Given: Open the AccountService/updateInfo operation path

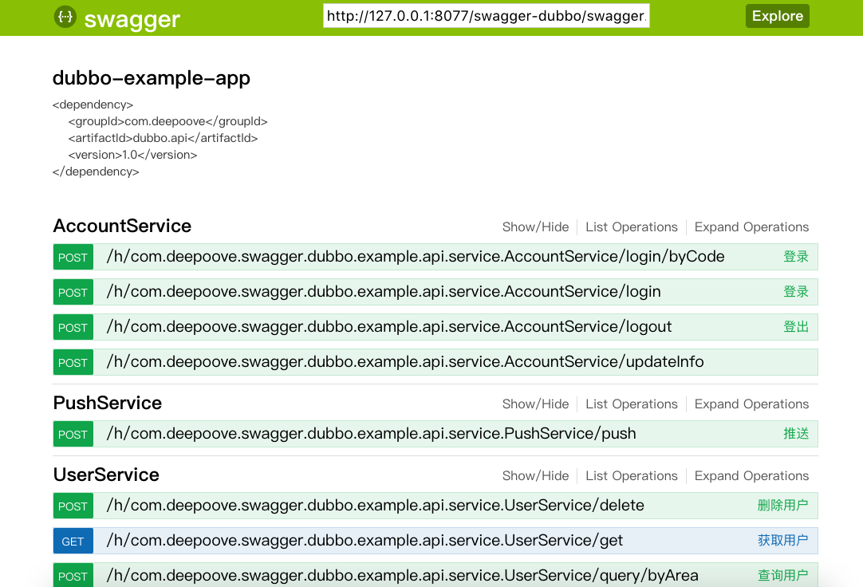Looking at the screenshot, I should click(404, 362).
